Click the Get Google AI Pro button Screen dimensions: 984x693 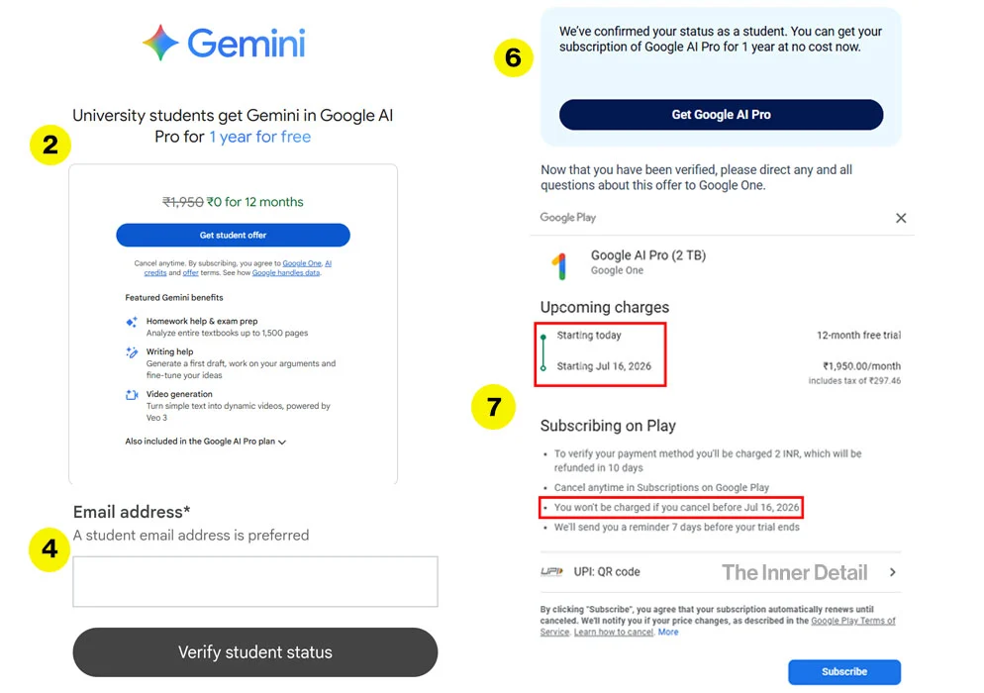pyautogui.click(x=721, y=115)
